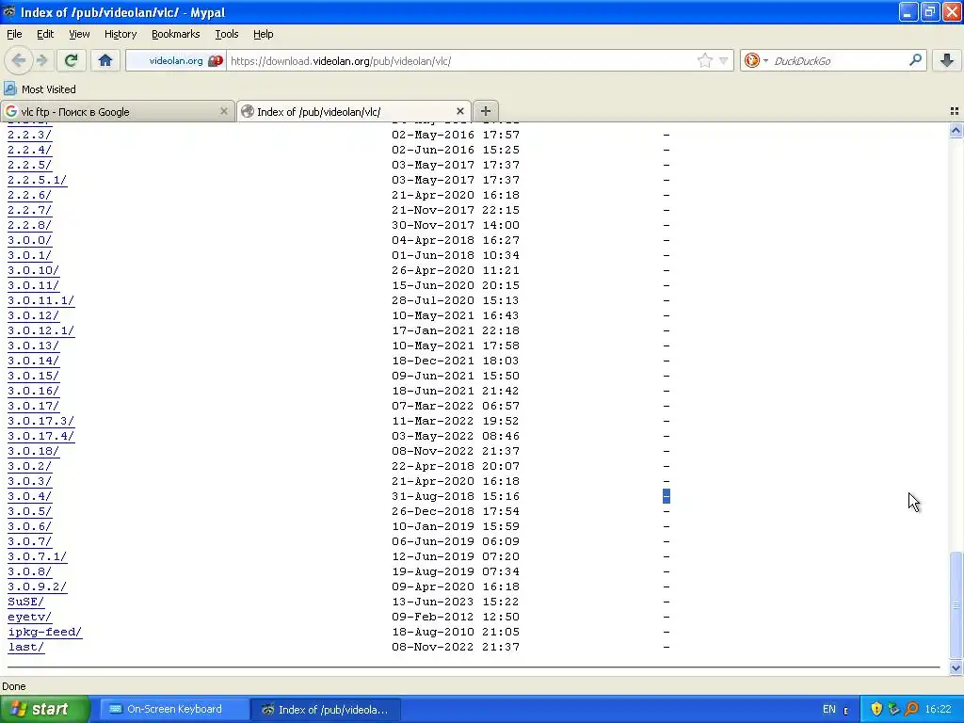Screen dimensions: 964x723
Task: Click scrollbar down arrow
Action: pyautogui.click(x=956, y=667)
